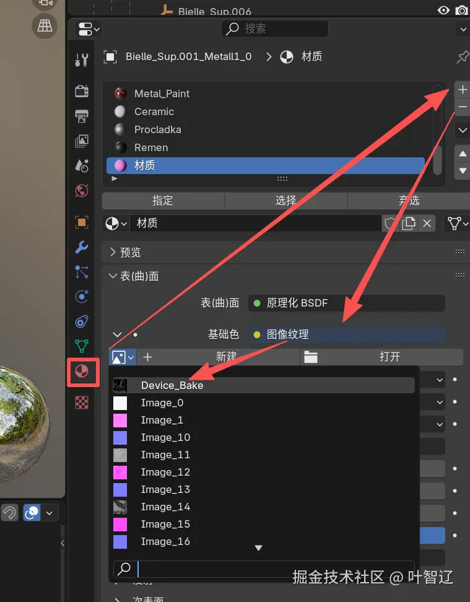The image size is (470, 602).
Task: Toggle fake user shield for material
Action: 389,224
